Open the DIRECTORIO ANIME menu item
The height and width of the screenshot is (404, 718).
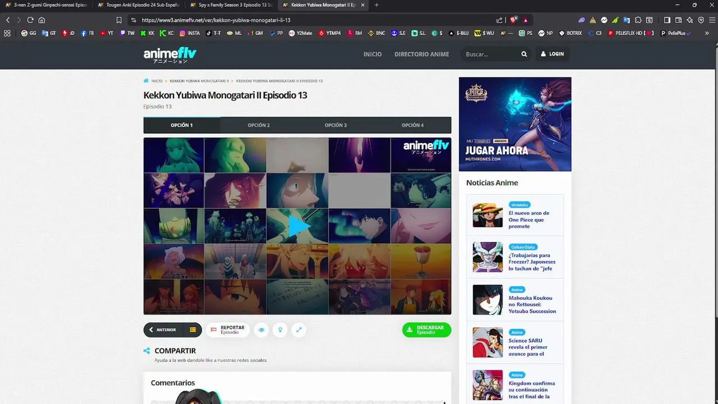click(422, 54)
